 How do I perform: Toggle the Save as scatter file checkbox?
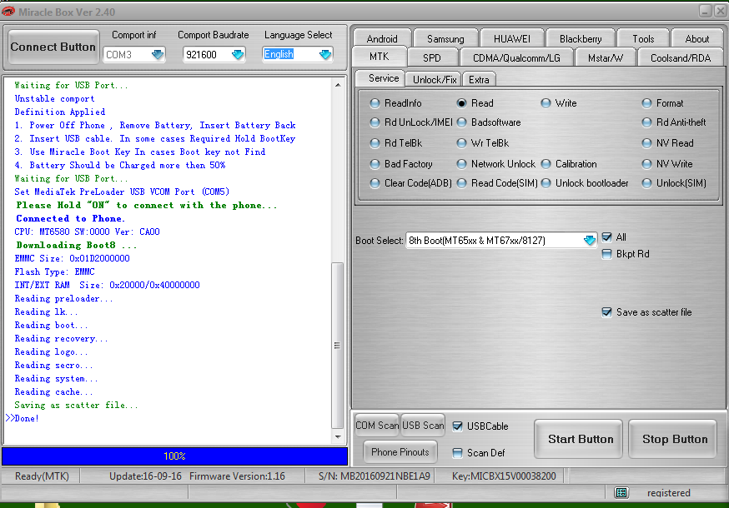[x=606, y=312]
